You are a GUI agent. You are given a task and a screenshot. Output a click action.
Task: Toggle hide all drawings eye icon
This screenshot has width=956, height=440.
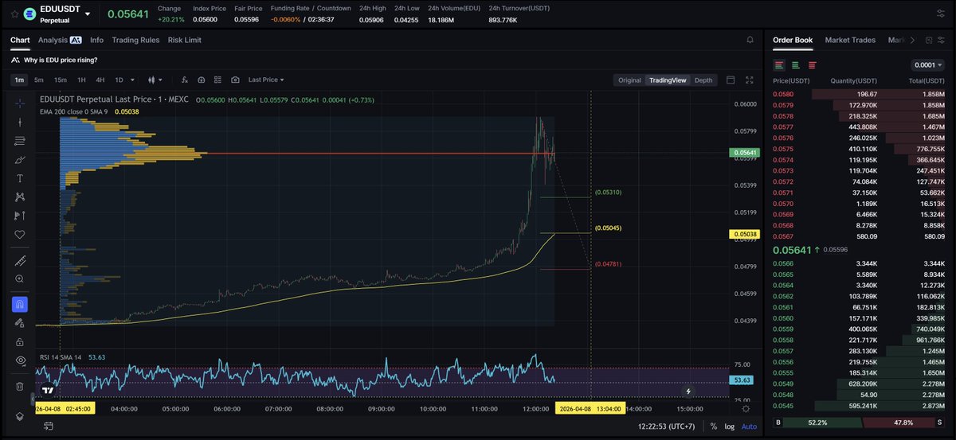point(20,360)
